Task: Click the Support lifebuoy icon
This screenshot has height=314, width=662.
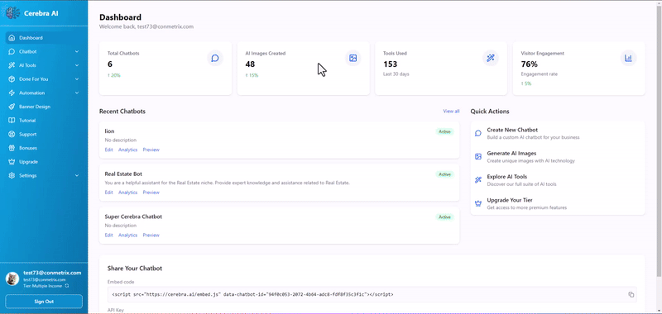Action: [12, 134]
